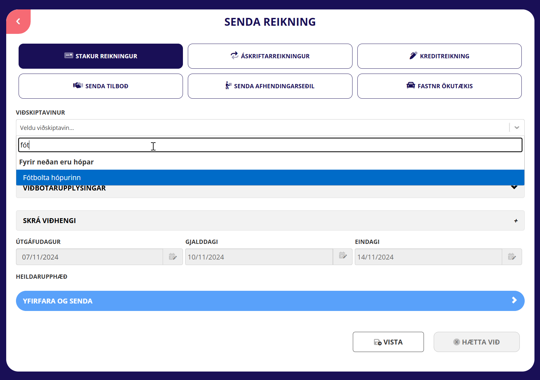Click the X icon beside Hætta við
This screenshot has width=540, height=380.
(x=457, y=342)
